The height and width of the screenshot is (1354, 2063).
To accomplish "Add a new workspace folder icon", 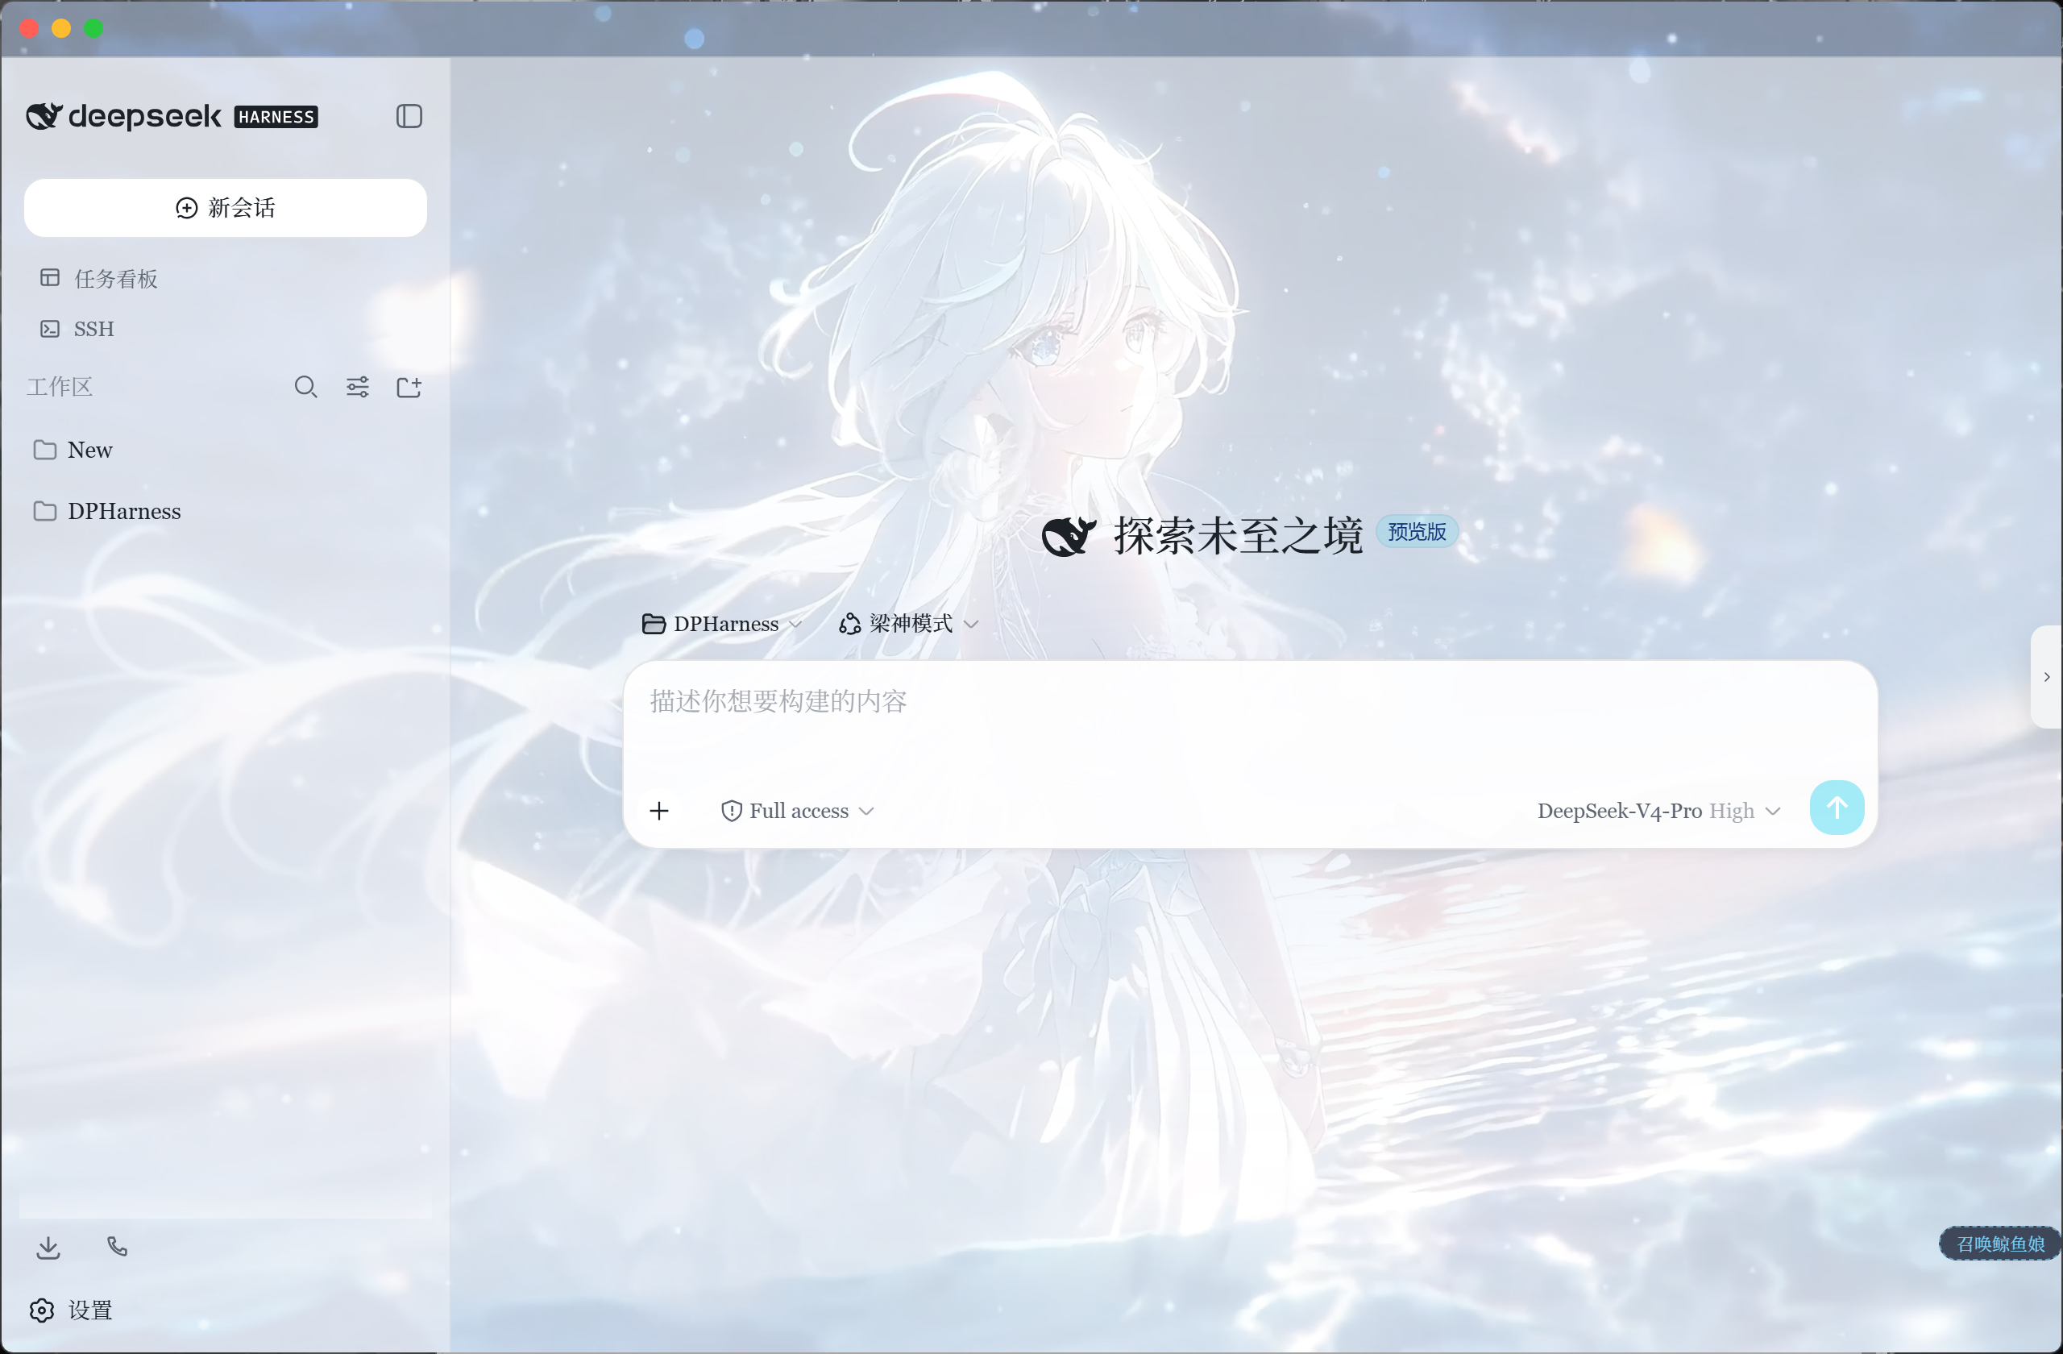I will tap(409, 387).
